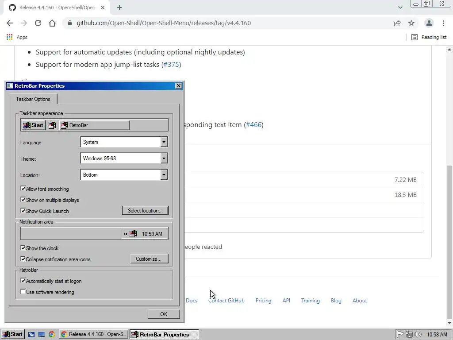Click the Start button in appearance preview

point(33,125)
